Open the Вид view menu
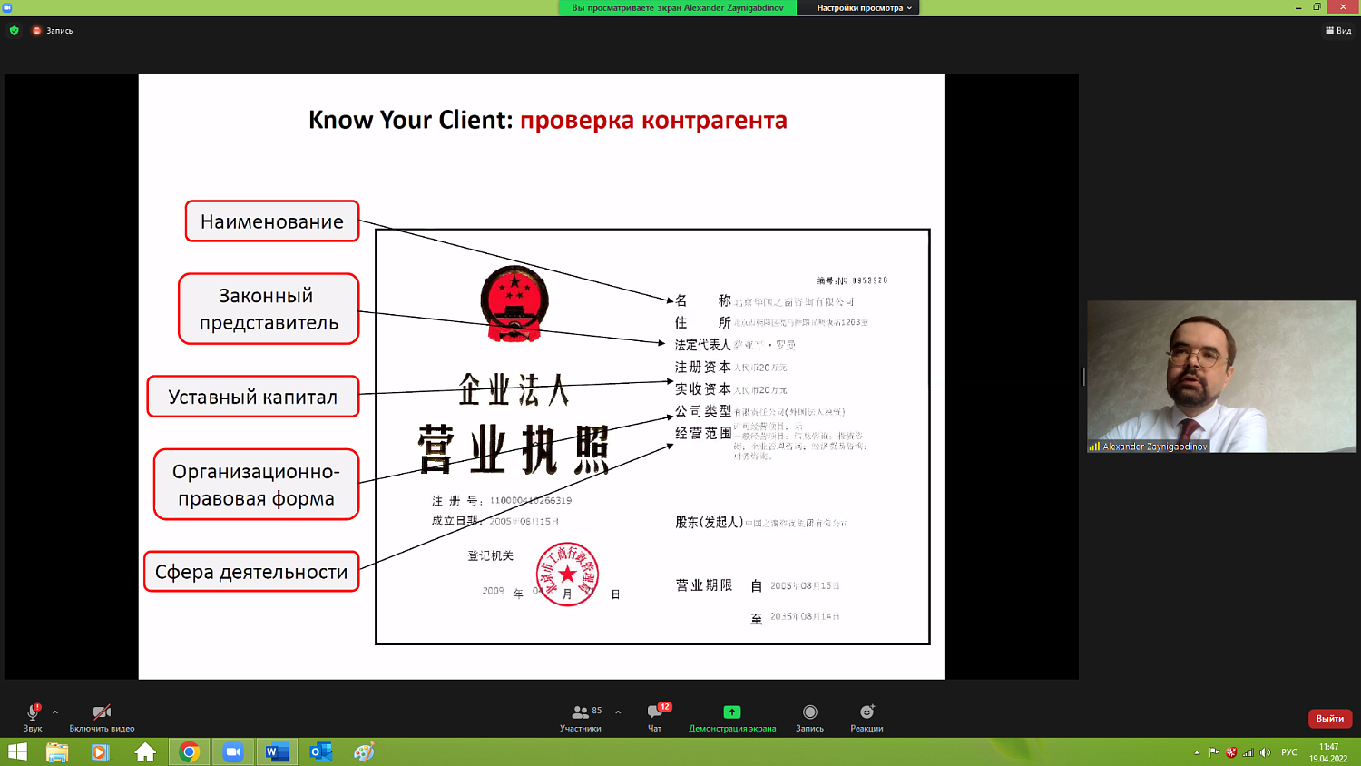This screenshot has width=1361, height=766. [x=1338, y=31]
